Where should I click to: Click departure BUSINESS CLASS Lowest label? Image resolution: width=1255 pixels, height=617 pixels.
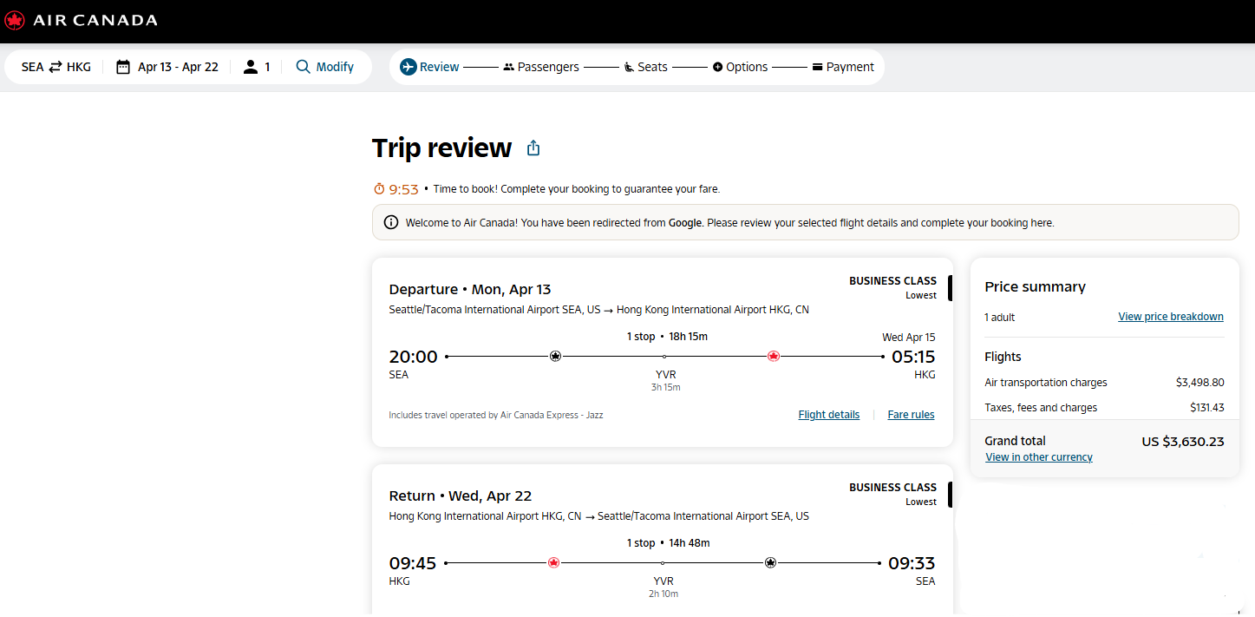tap(892, 288)
